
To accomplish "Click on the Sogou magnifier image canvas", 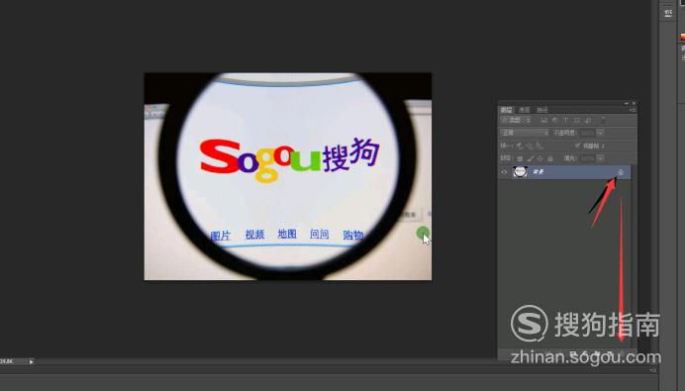I will (288, 176).
